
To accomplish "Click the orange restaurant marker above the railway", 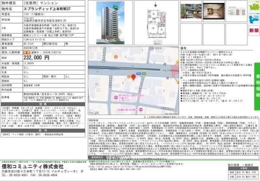I will 116,57.
